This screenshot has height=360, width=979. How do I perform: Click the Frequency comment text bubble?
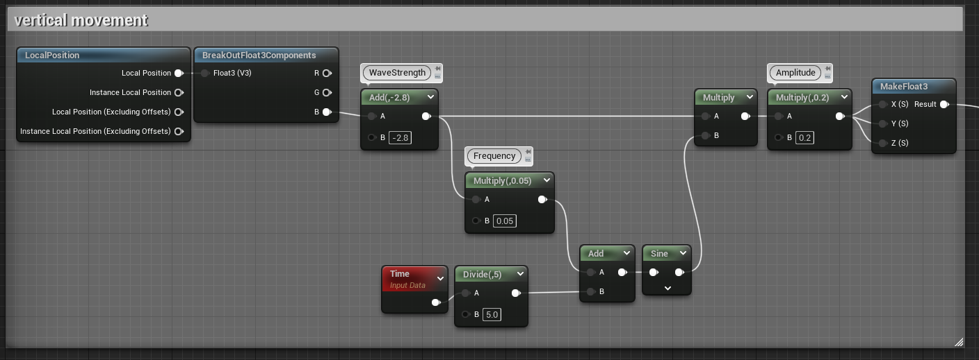coord(494,156)
